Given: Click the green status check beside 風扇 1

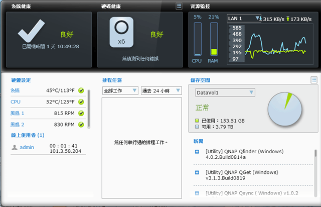Looking at the screenshot, I should point(81,113).
